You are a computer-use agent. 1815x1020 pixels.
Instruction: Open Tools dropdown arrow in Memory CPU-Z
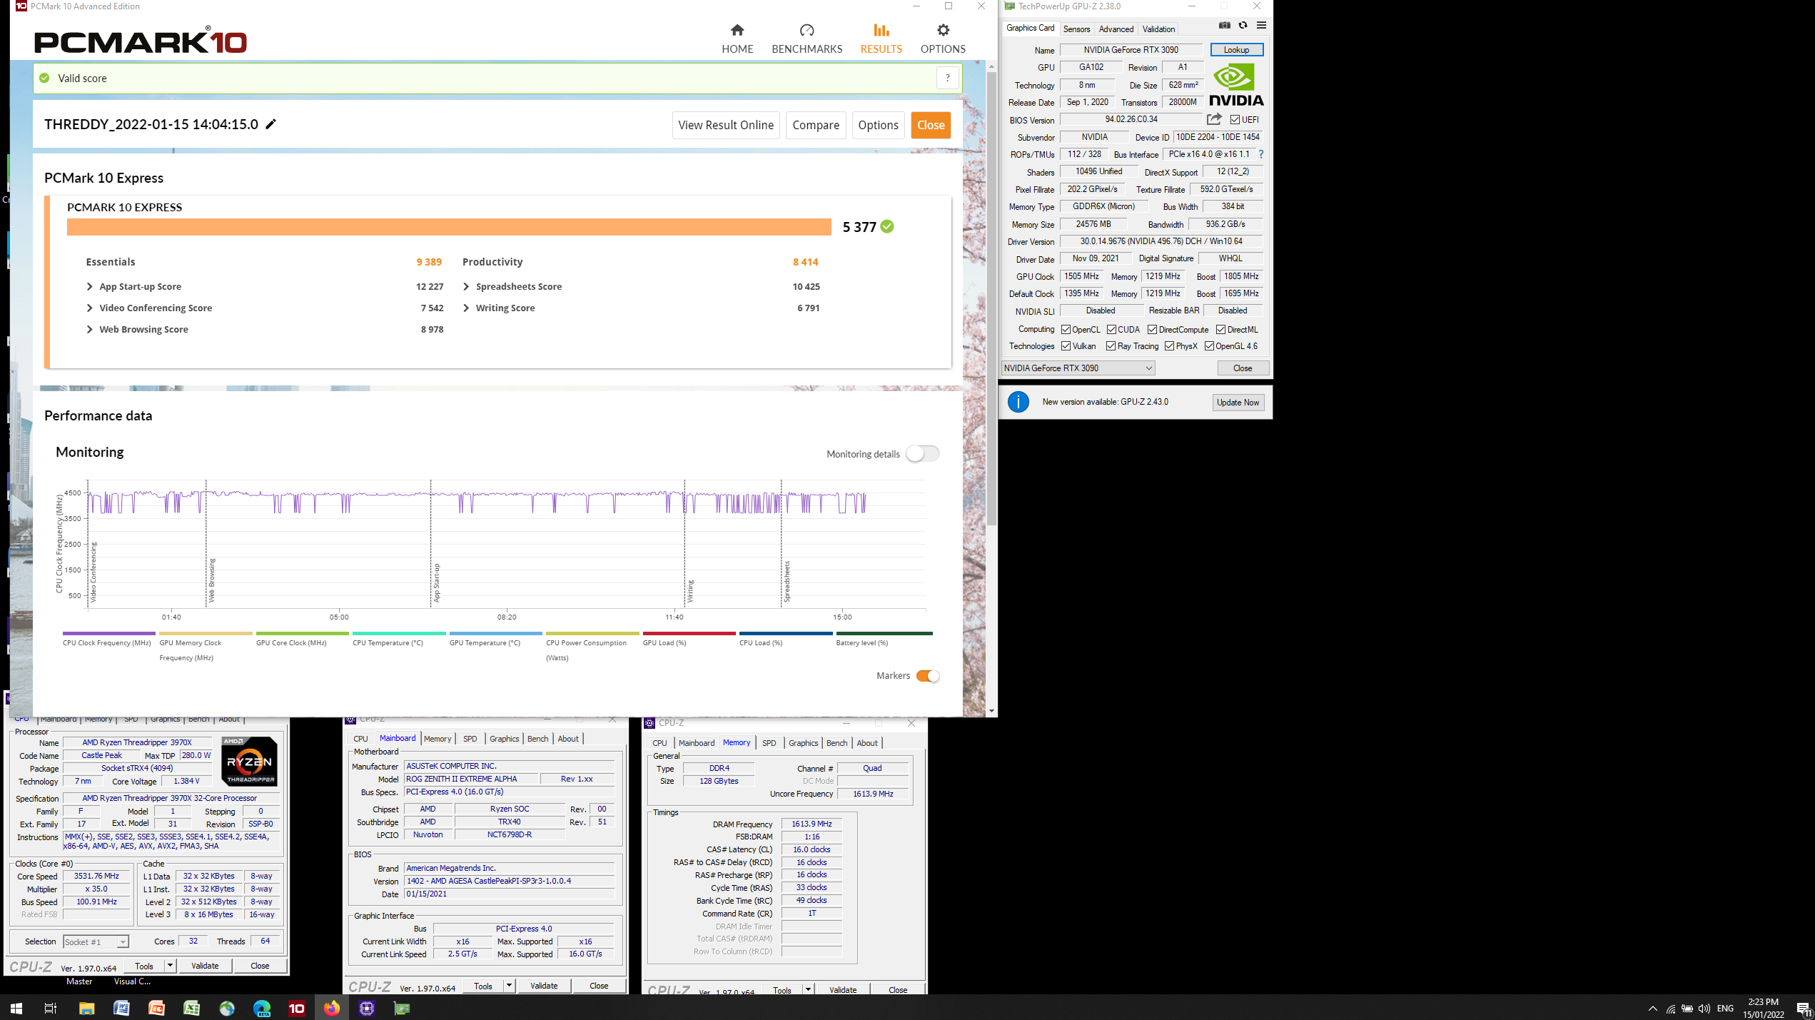coord(808,989)
